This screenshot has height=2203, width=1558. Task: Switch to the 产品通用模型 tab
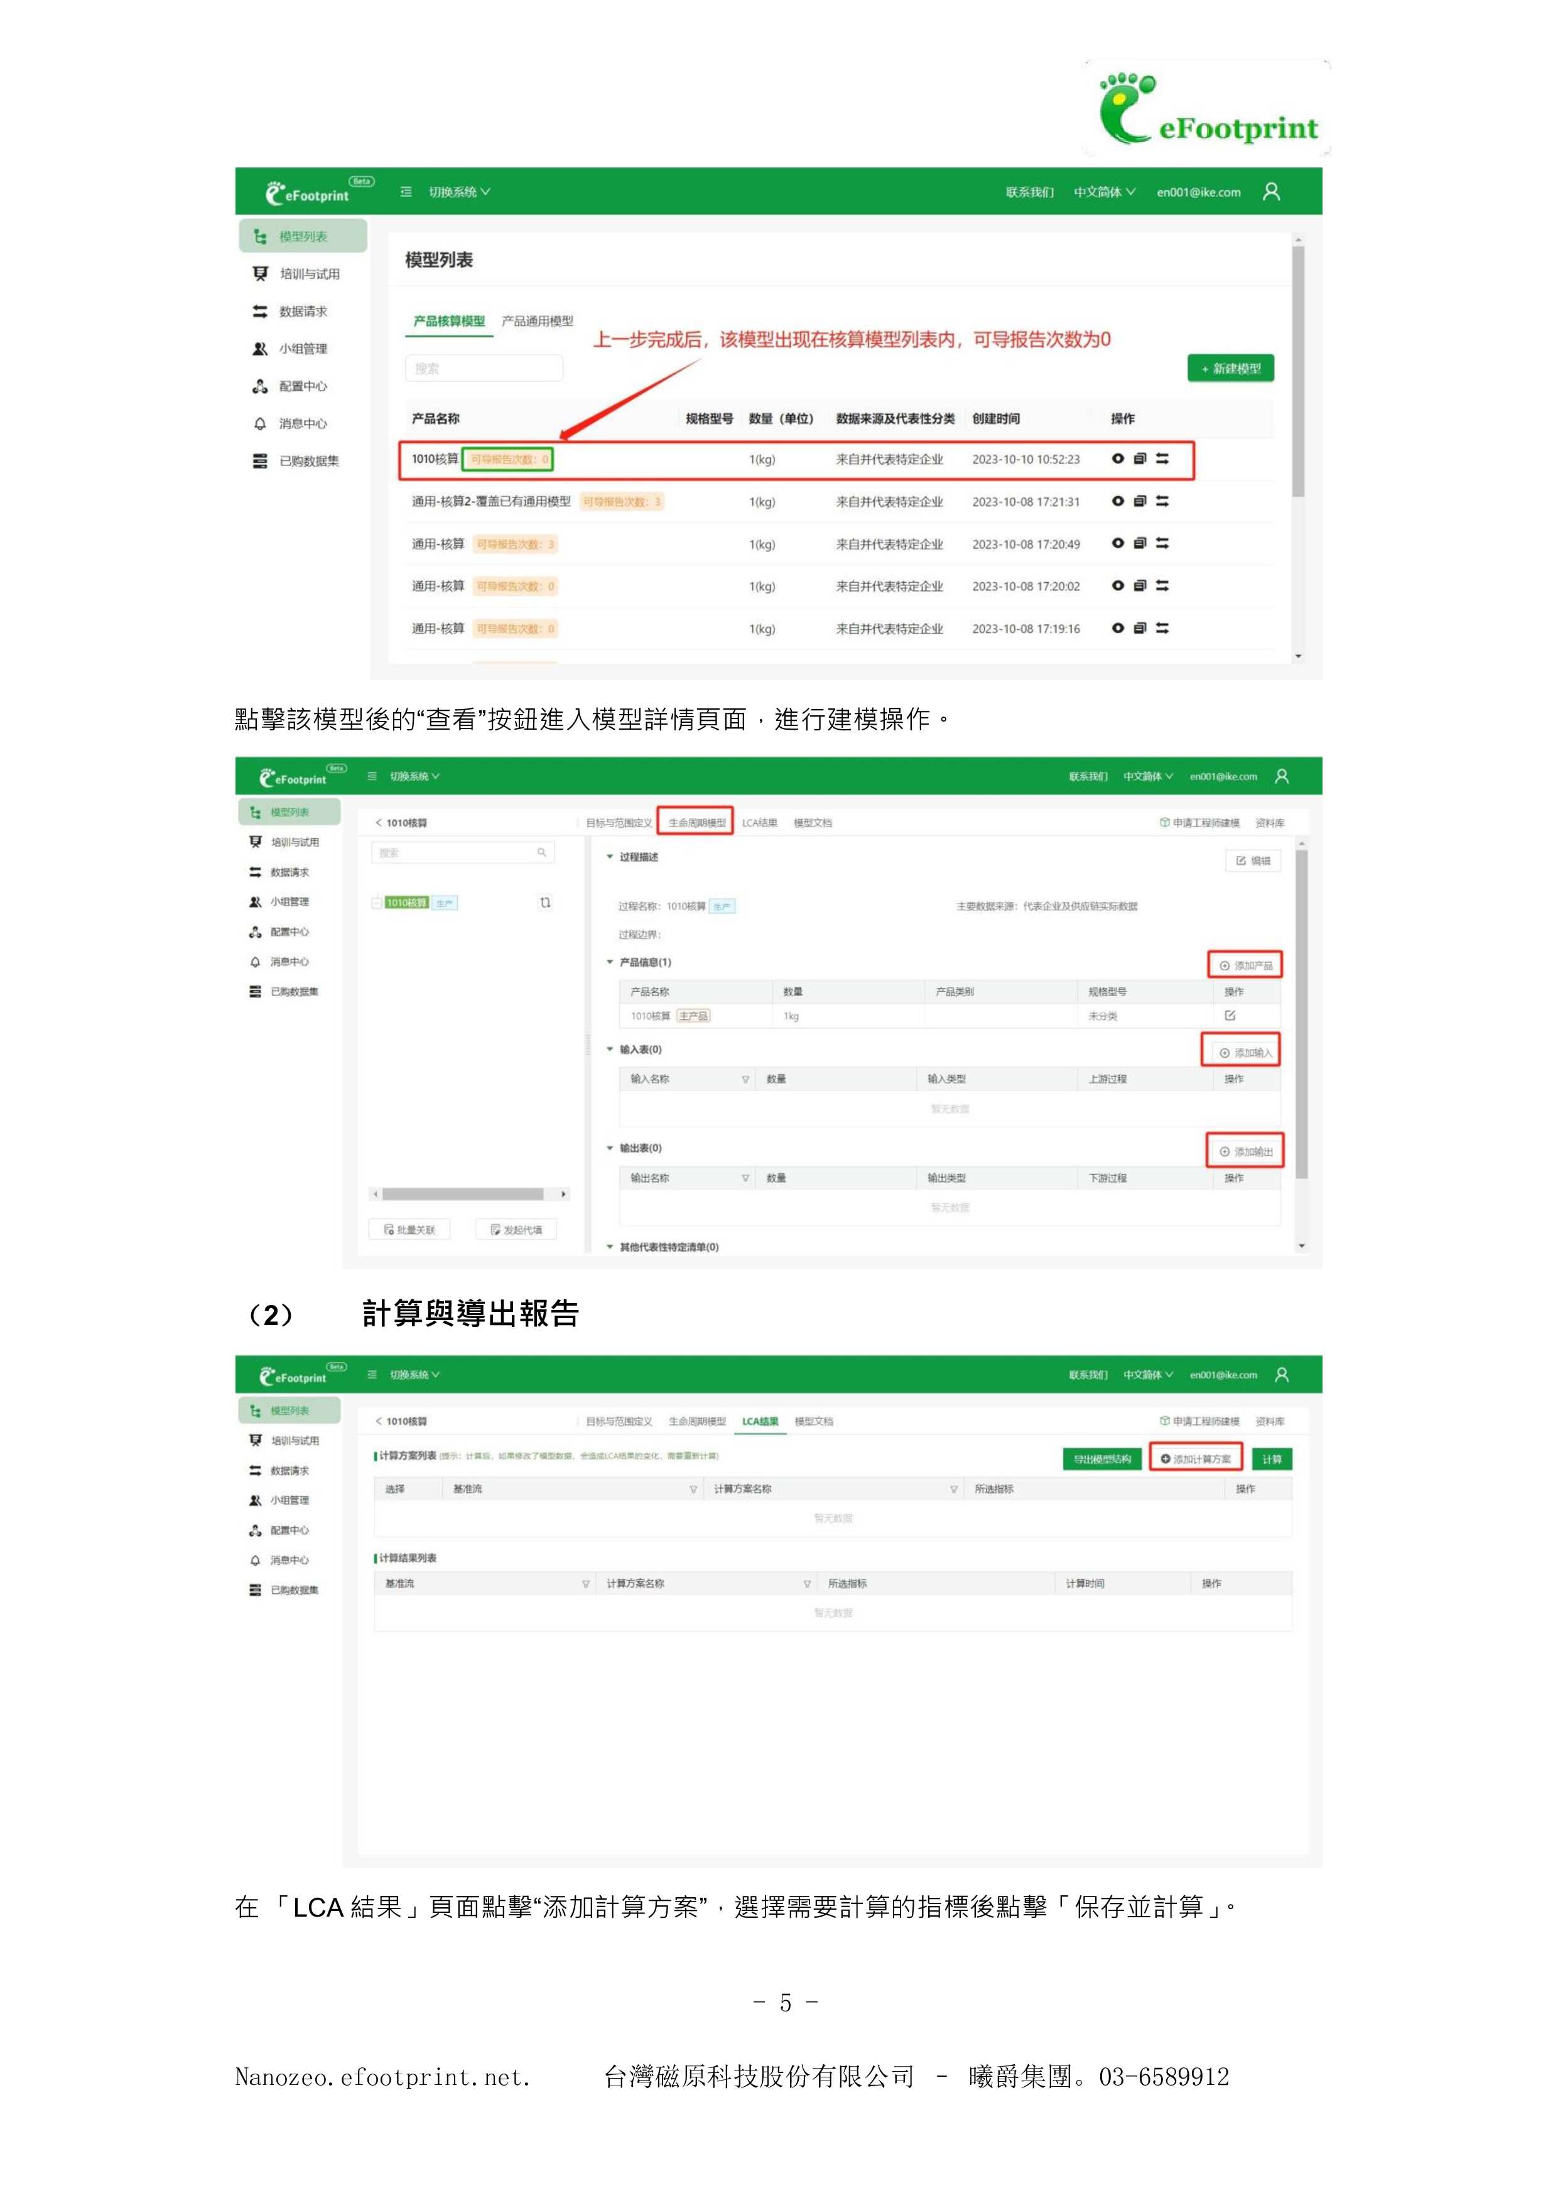538,322
